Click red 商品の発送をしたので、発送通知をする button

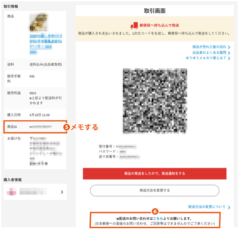[x=155, y=174]
